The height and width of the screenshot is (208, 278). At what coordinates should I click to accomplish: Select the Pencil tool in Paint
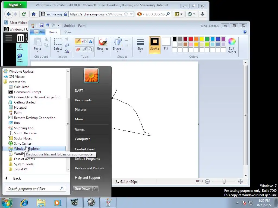click(x=78, y=41)
